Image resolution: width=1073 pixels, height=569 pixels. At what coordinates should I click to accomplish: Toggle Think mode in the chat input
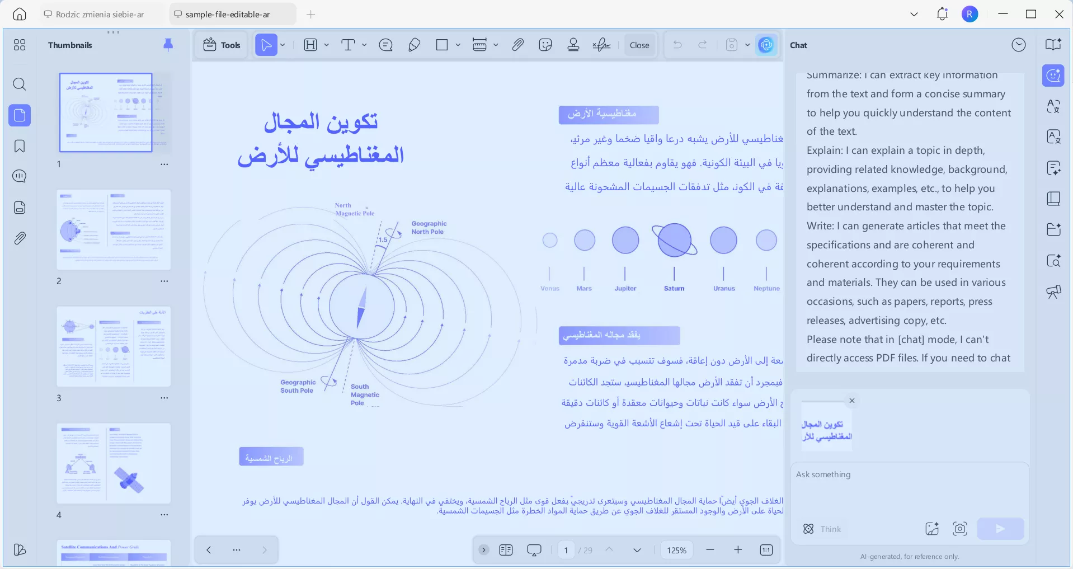(822, 529)
